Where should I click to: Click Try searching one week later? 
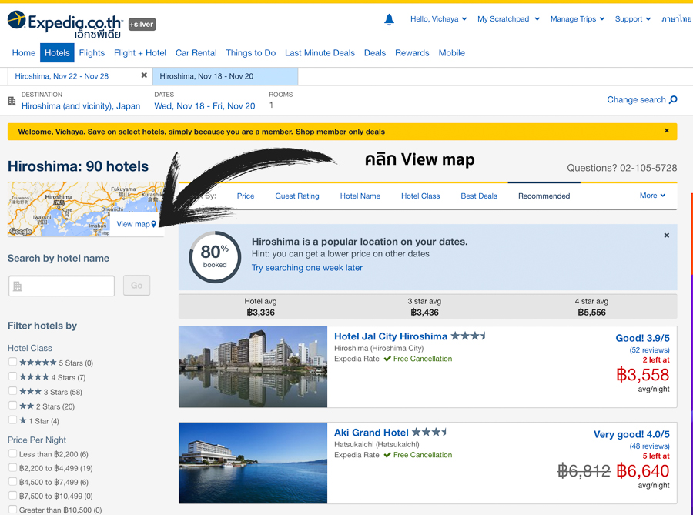(306, 268)
